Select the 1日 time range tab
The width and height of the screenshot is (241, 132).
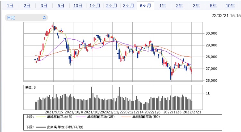coord(10,6)
